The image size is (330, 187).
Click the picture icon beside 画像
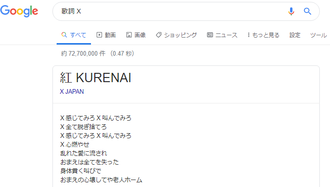129,35
